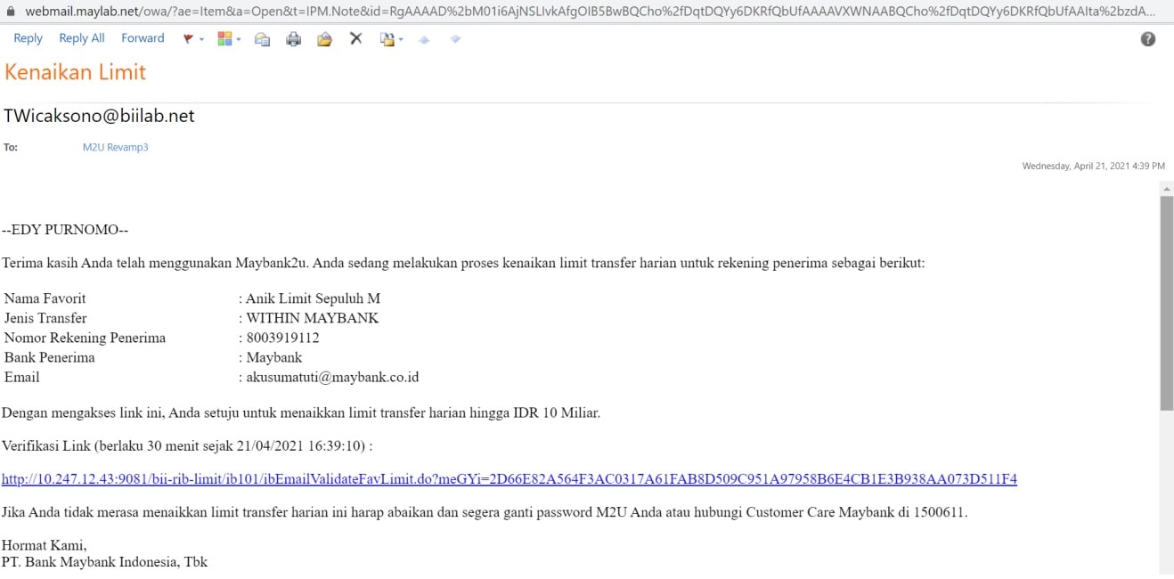
Task: Click Forward in the toolbar
Action: coord(143,38)
